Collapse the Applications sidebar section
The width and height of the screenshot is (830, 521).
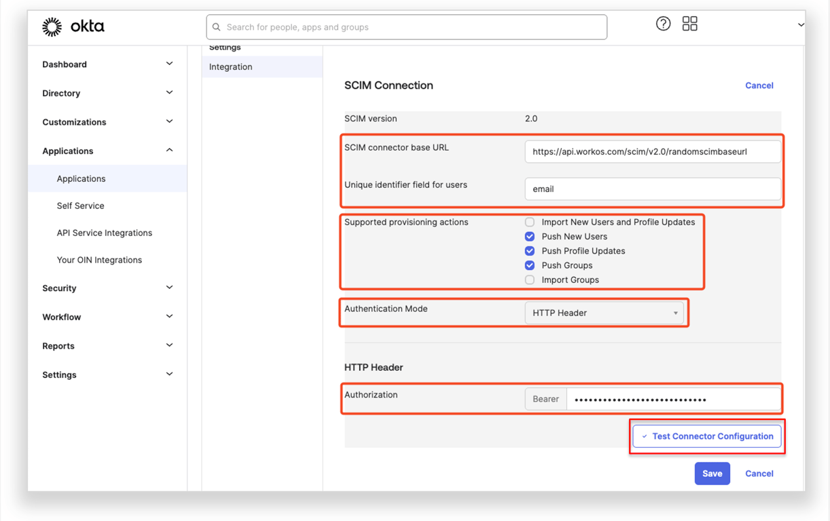click(x=169, y=151)
